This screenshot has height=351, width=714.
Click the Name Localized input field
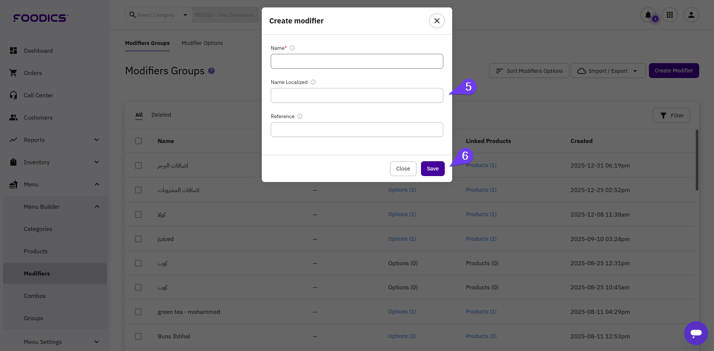[x=357, y=95]
